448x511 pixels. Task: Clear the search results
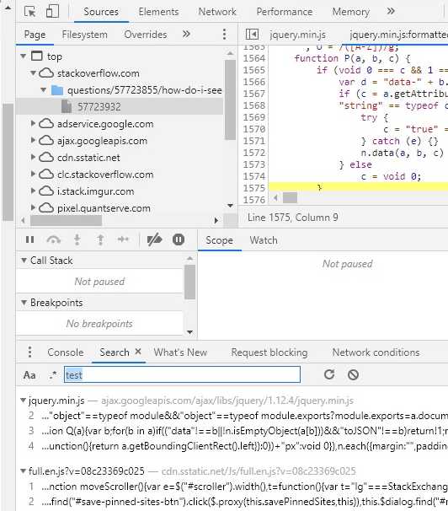(x=353, y=374)
